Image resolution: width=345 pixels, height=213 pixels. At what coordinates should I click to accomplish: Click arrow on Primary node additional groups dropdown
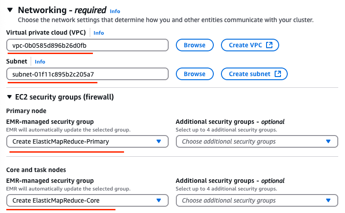[x=328, y=141]
